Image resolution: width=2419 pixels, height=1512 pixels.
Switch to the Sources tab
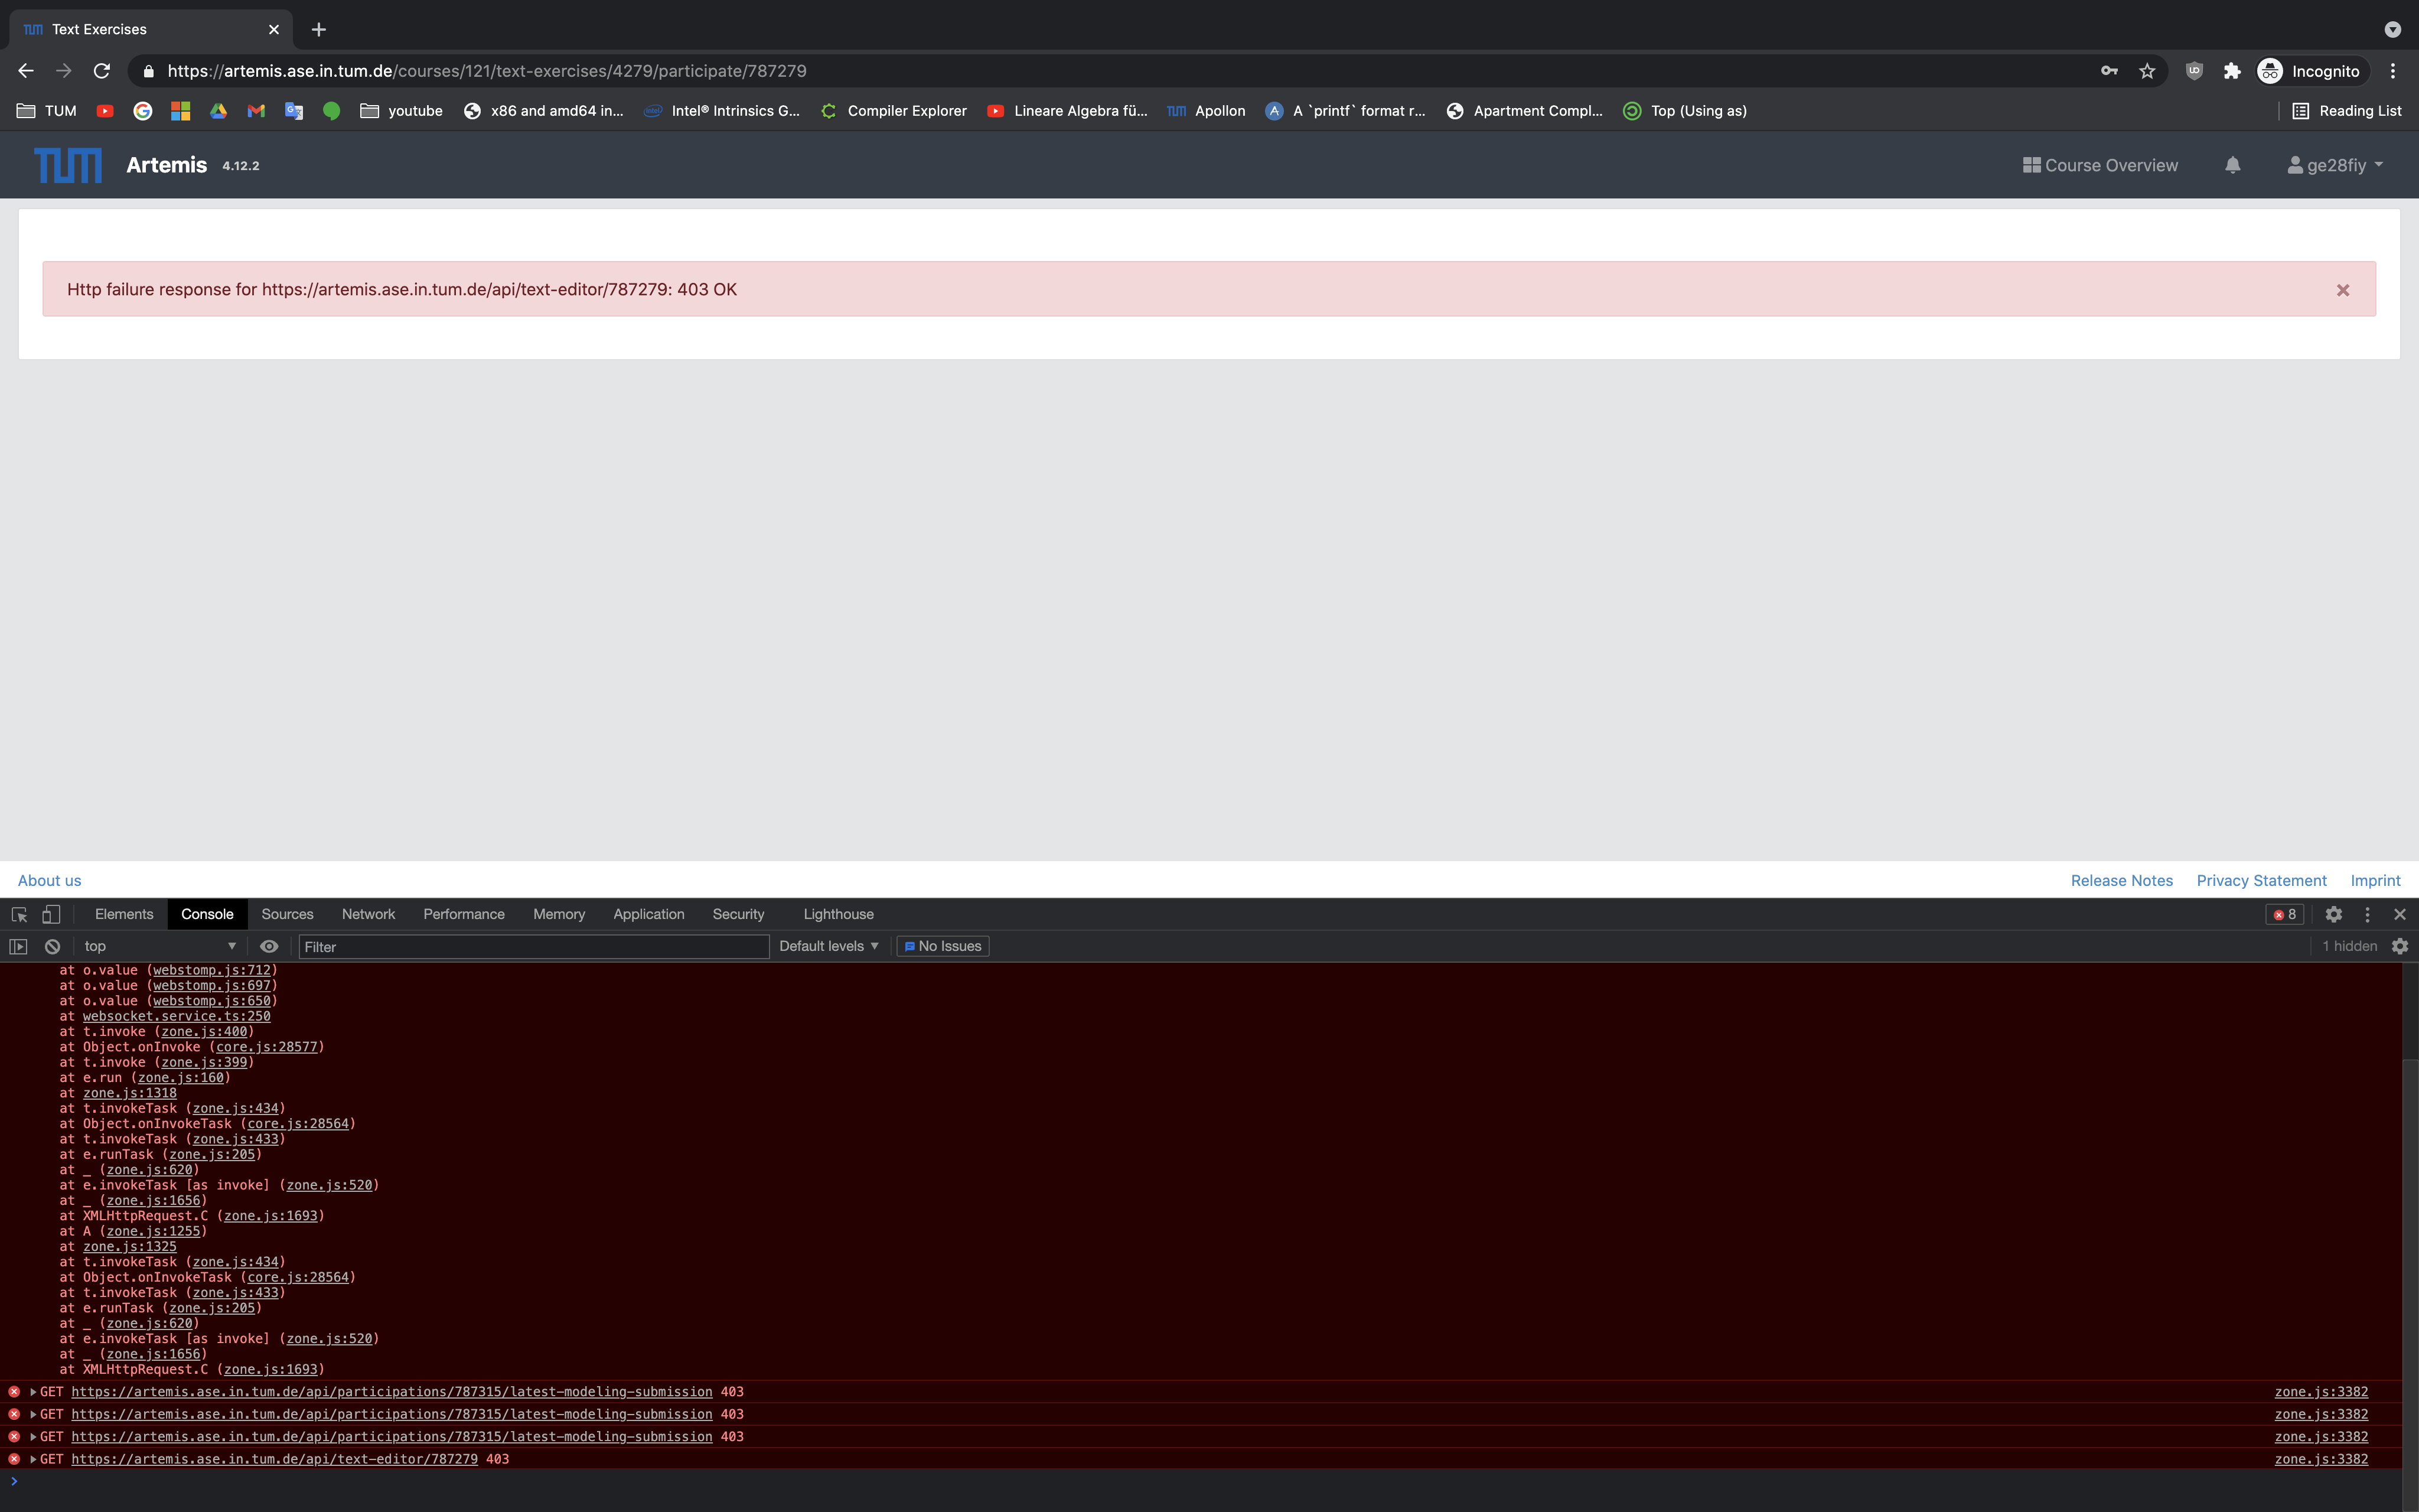tap(287, 914)
